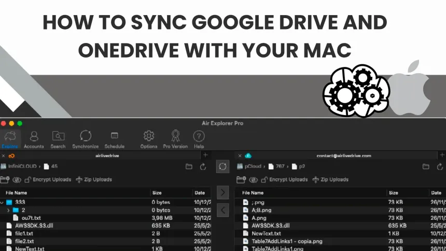
Task: Sort left pane by Date column
Action: pos(200,193)
